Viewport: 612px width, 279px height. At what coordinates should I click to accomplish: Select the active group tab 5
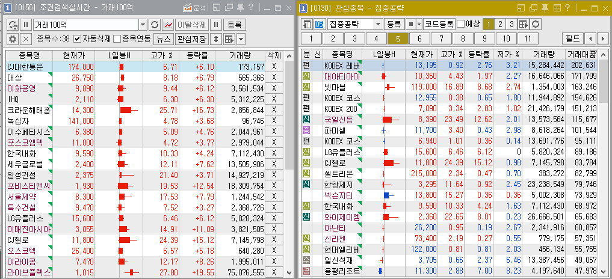398,38
